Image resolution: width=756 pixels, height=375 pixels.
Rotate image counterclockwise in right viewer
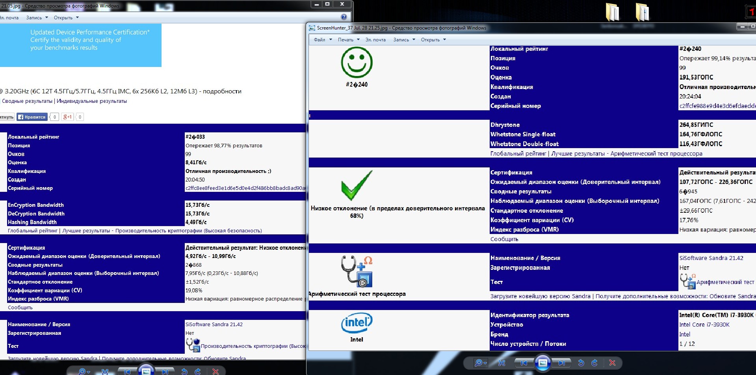[581, 363]
